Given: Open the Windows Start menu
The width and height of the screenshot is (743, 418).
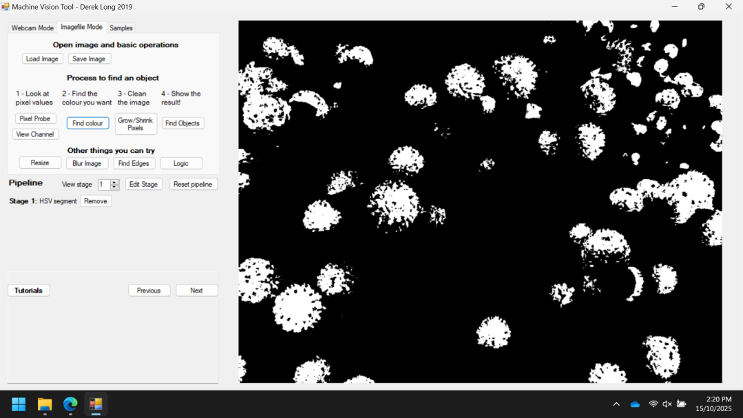Looking at the screenshot, I should 19,404.
